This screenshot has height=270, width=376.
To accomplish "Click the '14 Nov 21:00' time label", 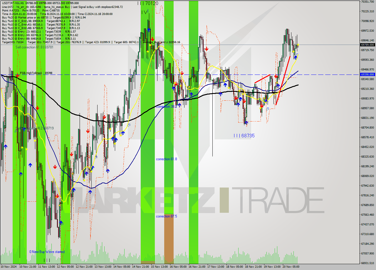I will [x=140, y=267].
